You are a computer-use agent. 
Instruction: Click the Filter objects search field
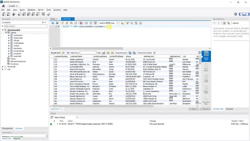[26, 26]
